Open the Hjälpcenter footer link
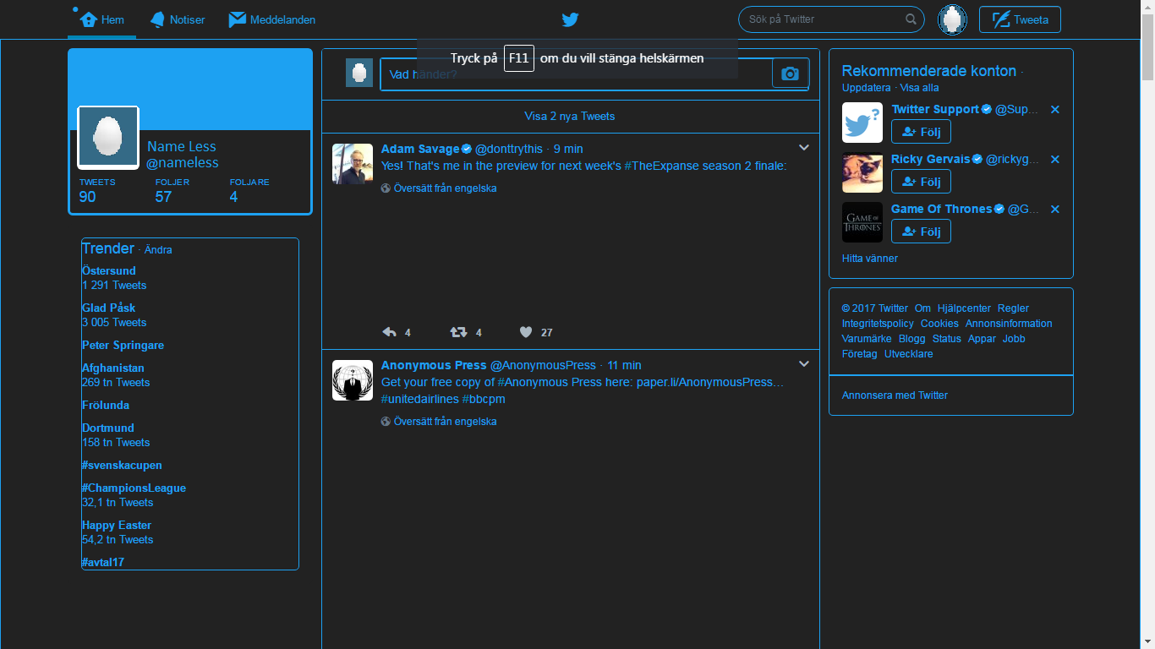 click(964, 309)
